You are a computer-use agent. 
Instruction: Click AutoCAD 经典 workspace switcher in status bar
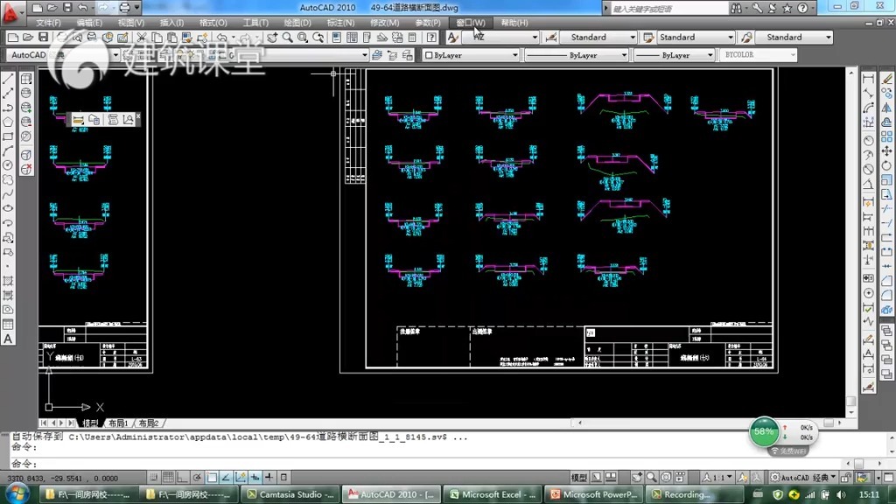tap(802, 477)
